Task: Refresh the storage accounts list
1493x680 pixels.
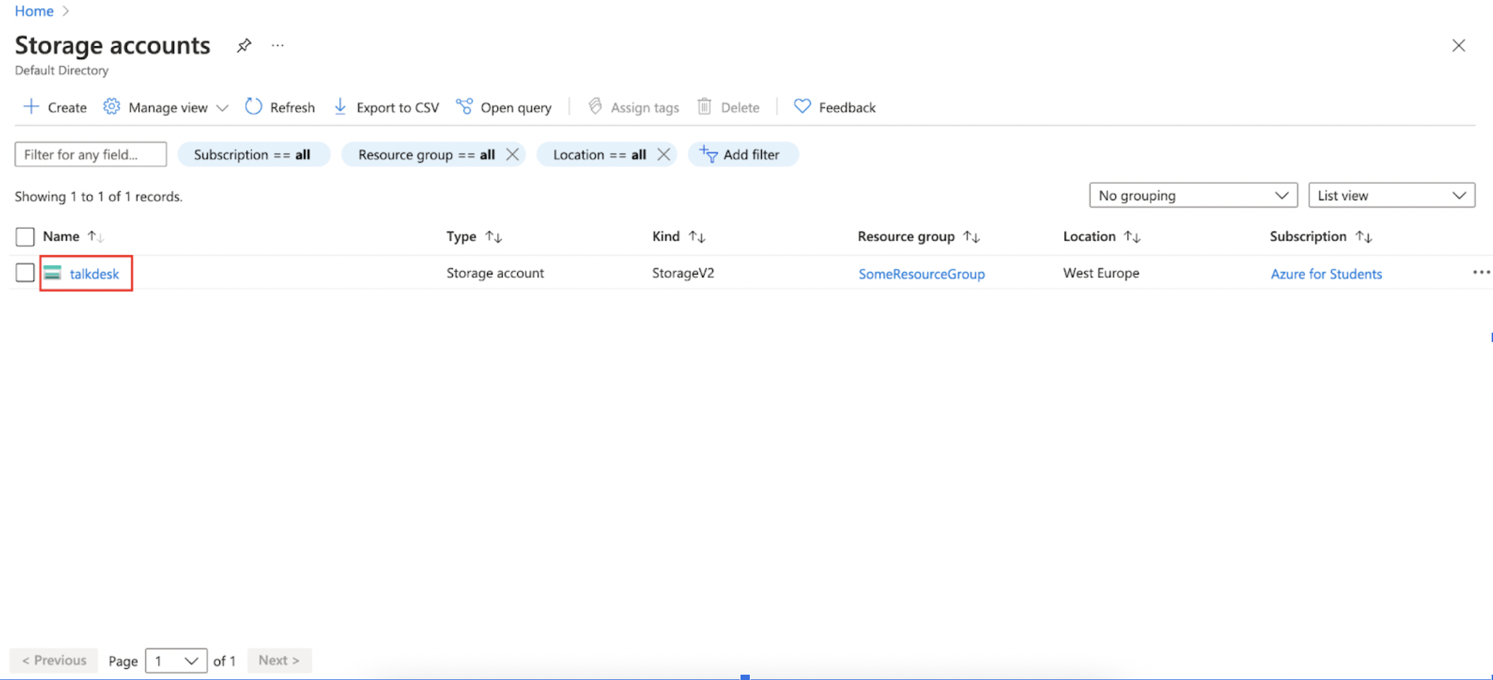Action: point(280,107)
